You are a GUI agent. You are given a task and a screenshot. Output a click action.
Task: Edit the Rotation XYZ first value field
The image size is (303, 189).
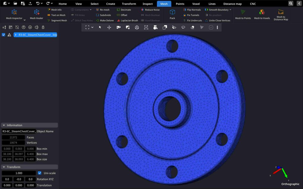(x=7, y=179)
